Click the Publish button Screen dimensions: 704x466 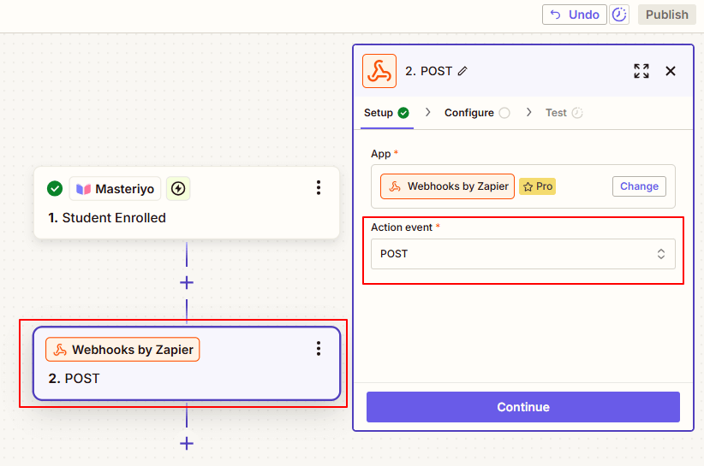pos(666,15)
